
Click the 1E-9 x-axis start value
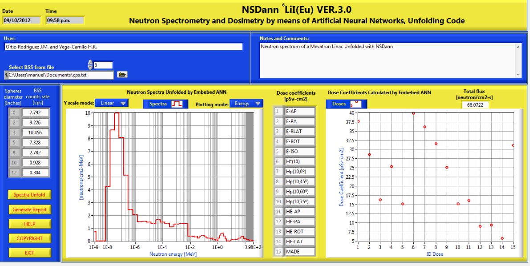(x=94, y=247)
